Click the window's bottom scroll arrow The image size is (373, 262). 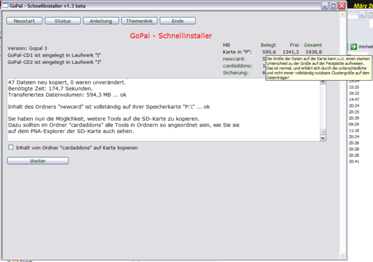coord(343,256)
